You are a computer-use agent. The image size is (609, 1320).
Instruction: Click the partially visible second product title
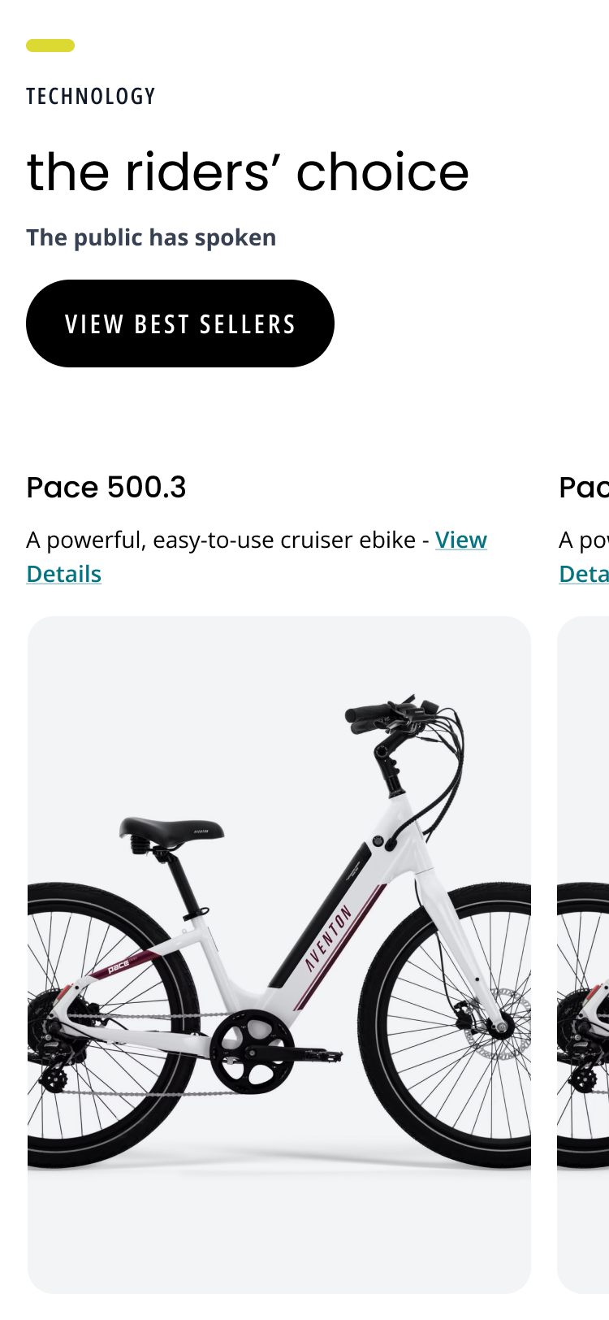click(584, 488)
